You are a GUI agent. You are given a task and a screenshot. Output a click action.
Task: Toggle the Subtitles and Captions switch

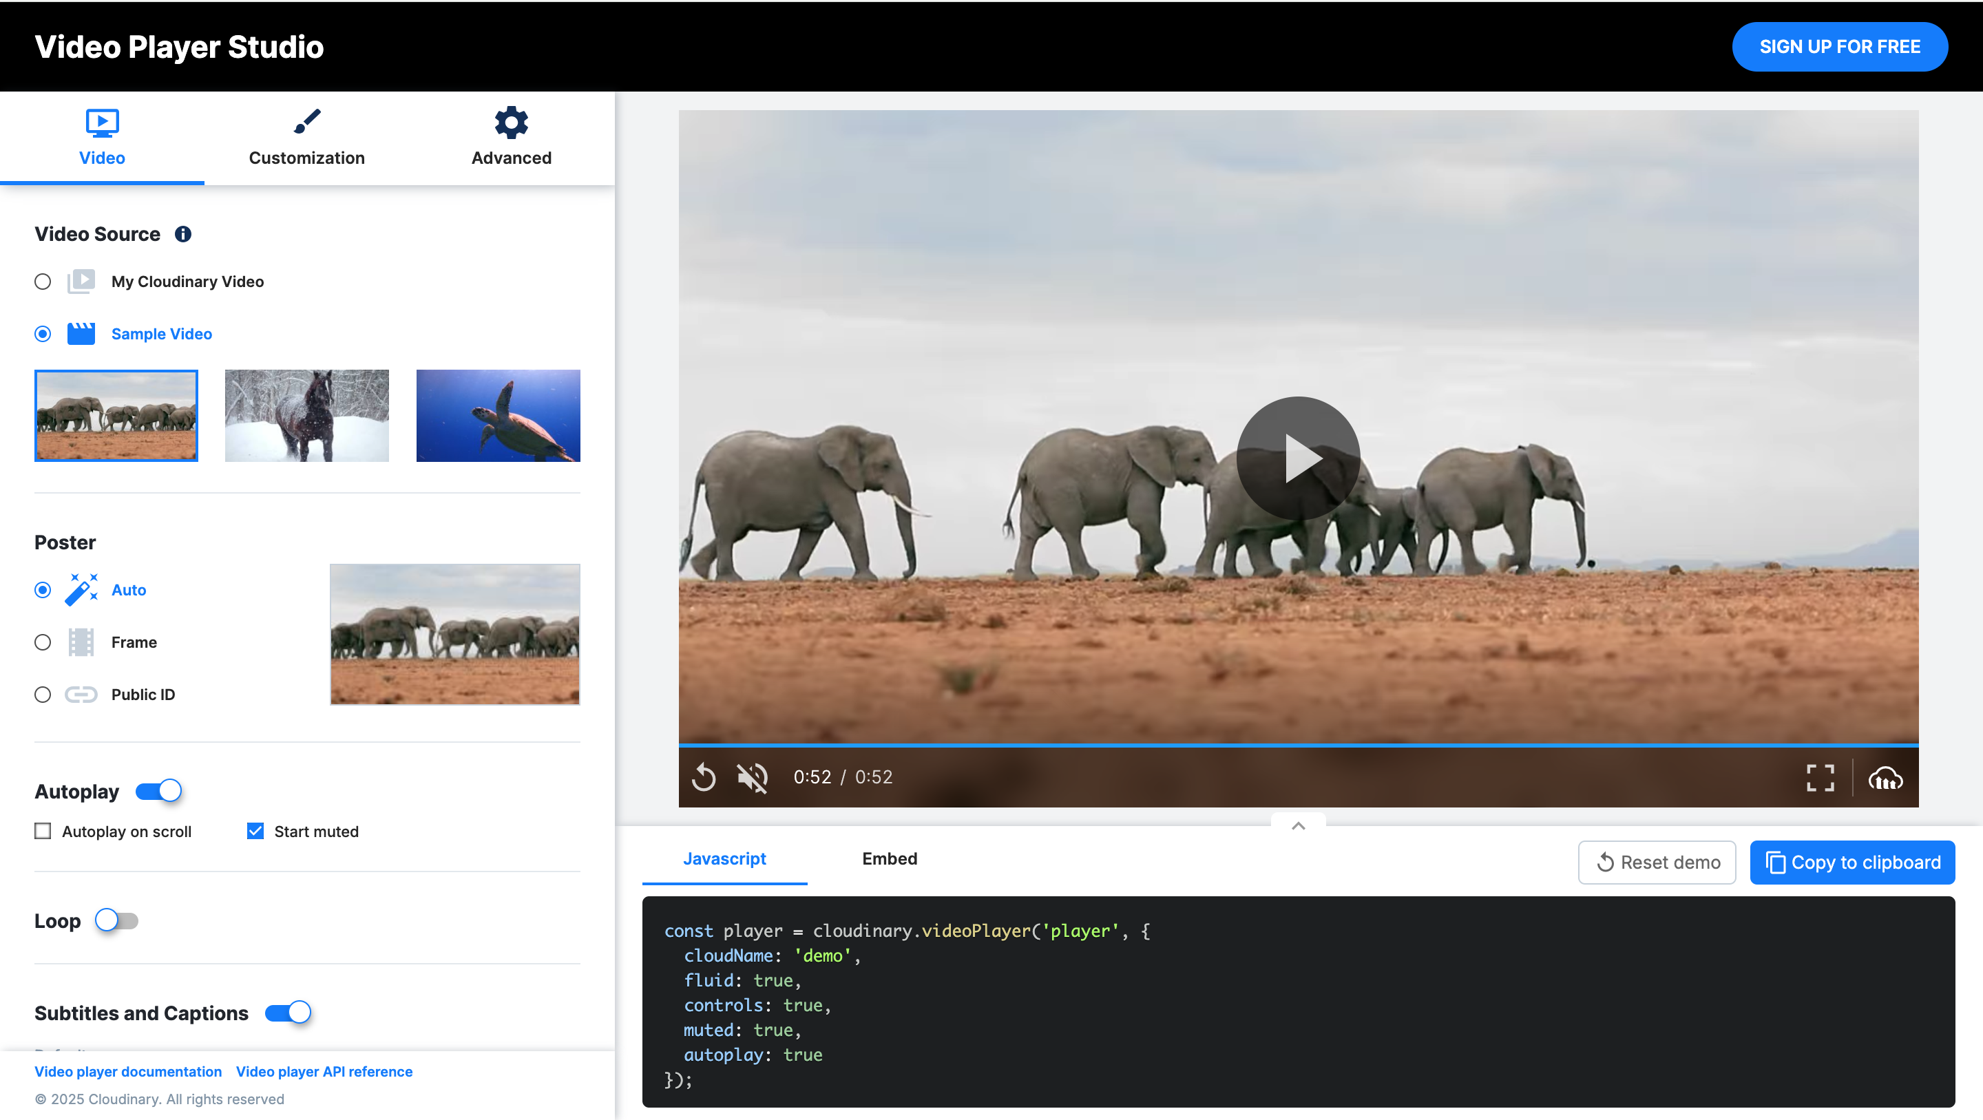288,1013
